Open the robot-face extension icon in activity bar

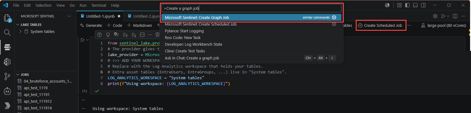7,91
